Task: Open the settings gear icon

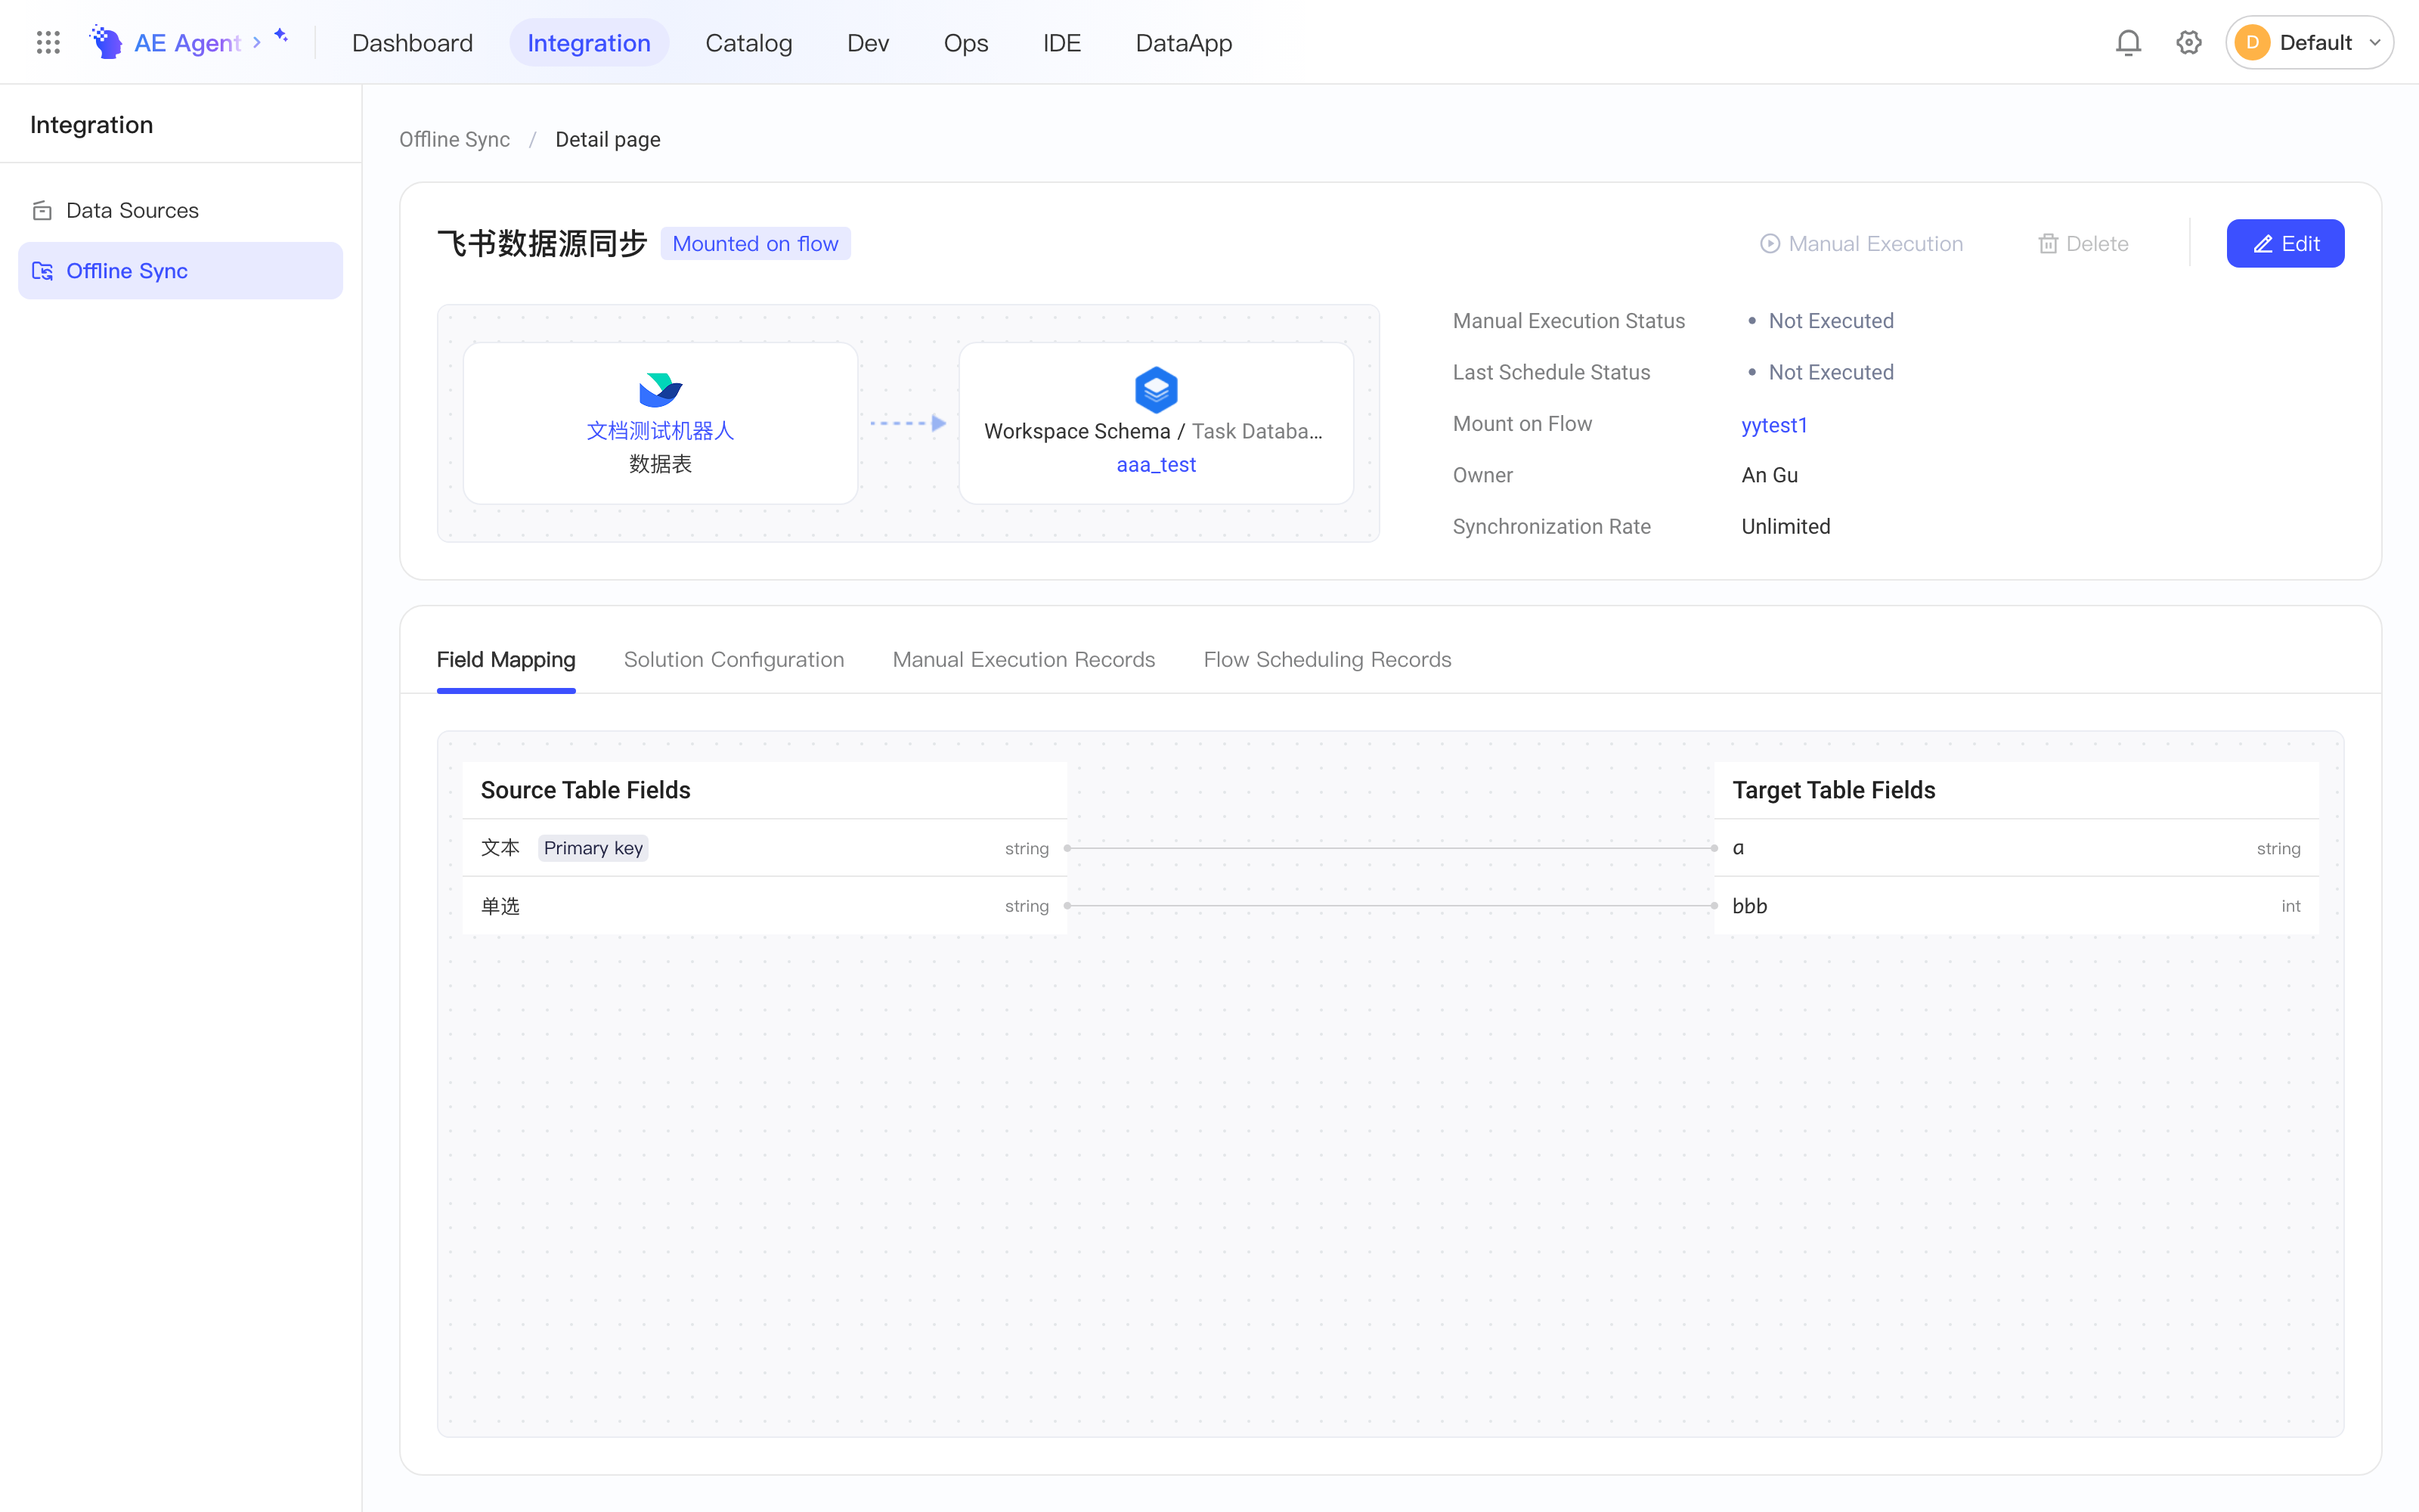Action: pos(2189,42)
